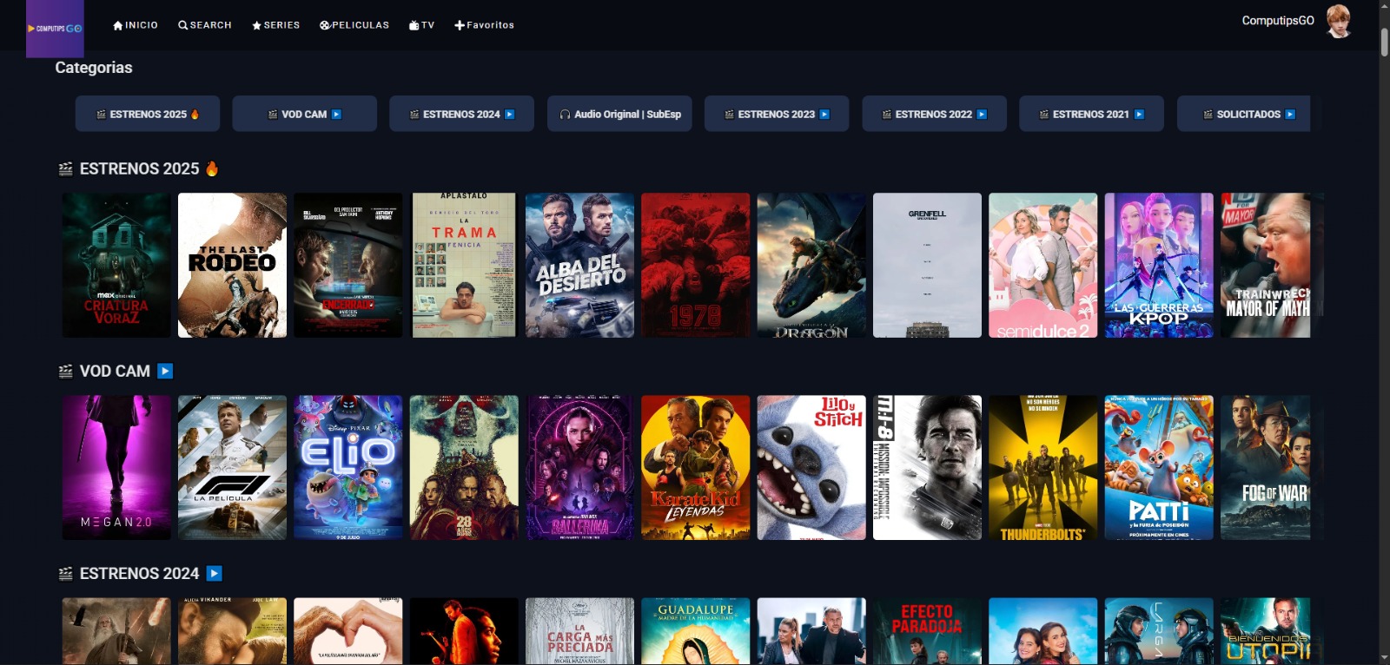
Task: Open M3GAN 2.0 poster
Action: point(116,467)
